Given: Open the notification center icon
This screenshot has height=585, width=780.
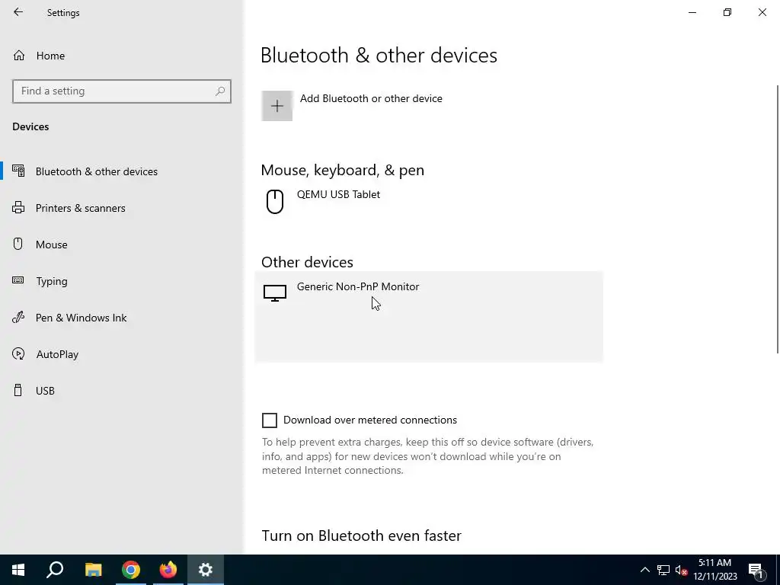Looking at the screenshot, I should (756, 570).
